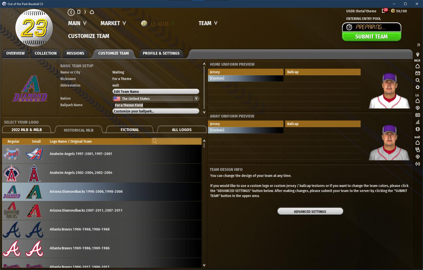Click the League baseball icon in menu
The width and height of the screenshot is (423, 270).
[144, 23]
